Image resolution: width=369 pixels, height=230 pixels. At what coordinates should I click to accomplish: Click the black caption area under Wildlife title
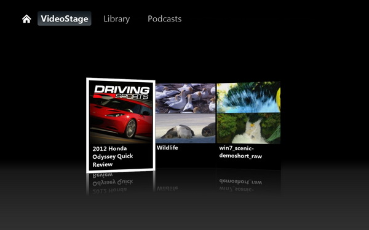click(186, 159)
